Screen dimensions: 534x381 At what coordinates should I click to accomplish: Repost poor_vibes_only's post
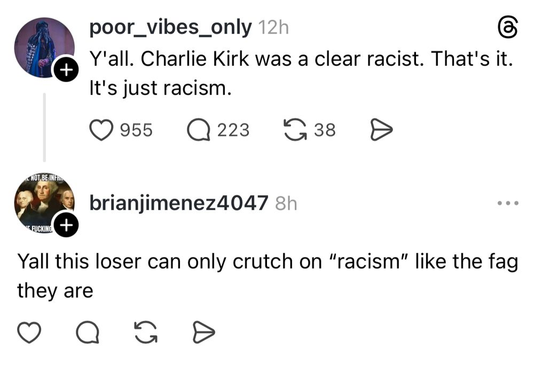coord(294,129)
